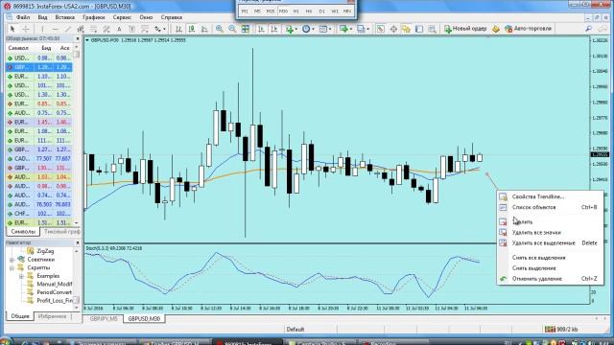Toggle the Navigator folder-star icon
The image size is (614, 345).
pyautogui.click(x=406, y=29)
